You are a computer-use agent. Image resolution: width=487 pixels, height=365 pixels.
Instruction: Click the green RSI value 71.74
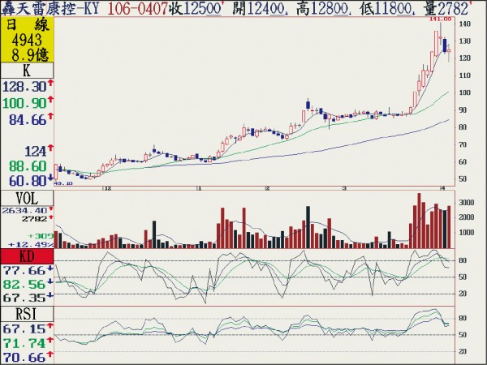tap(24, 343)
